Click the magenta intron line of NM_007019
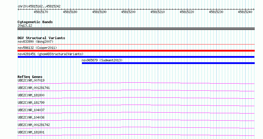Viewport: 263px width, 139px height. point(136,83)
